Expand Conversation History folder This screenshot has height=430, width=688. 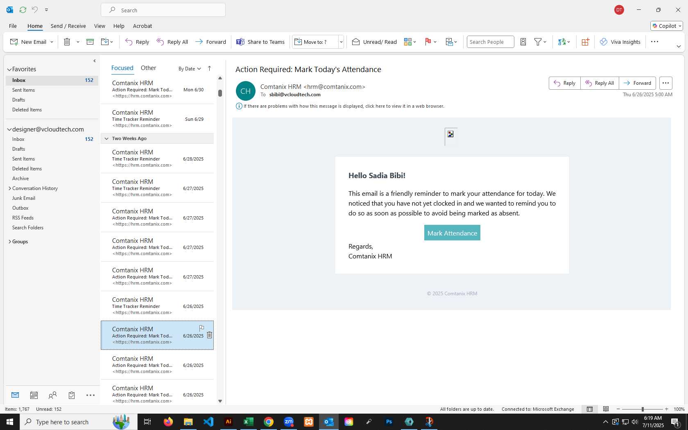9,188
